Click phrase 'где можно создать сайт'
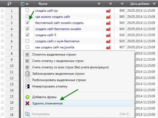 click(53, 17)
